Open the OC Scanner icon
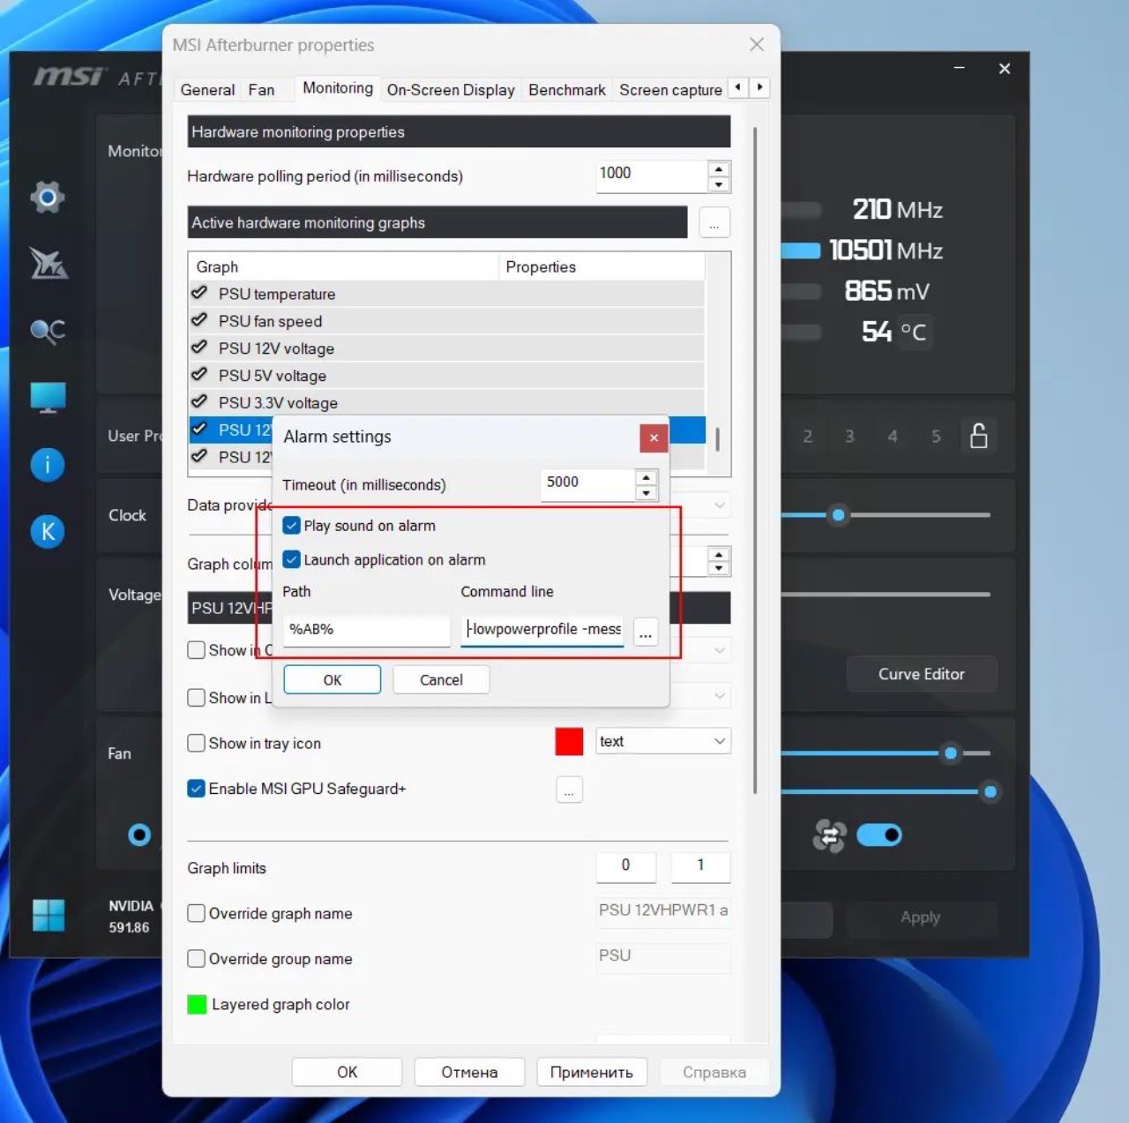This screenshot has height=1123, width=1129. point(48,331)
